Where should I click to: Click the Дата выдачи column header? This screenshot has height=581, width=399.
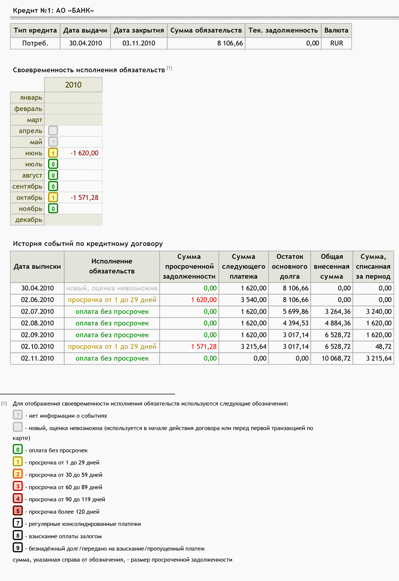(85, 30)
